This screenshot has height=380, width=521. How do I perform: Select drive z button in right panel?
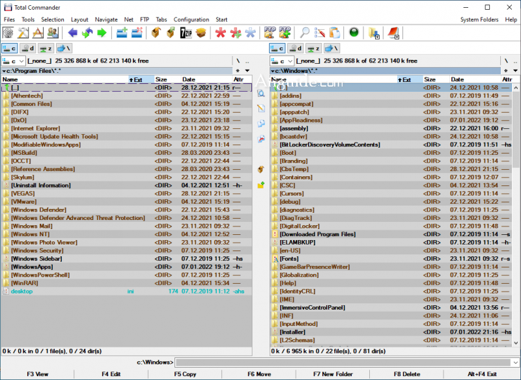[x=314, y=48]
